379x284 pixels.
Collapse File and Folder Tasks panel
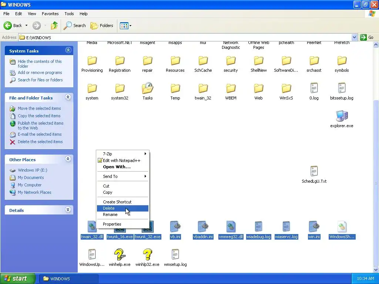[68, 97]
